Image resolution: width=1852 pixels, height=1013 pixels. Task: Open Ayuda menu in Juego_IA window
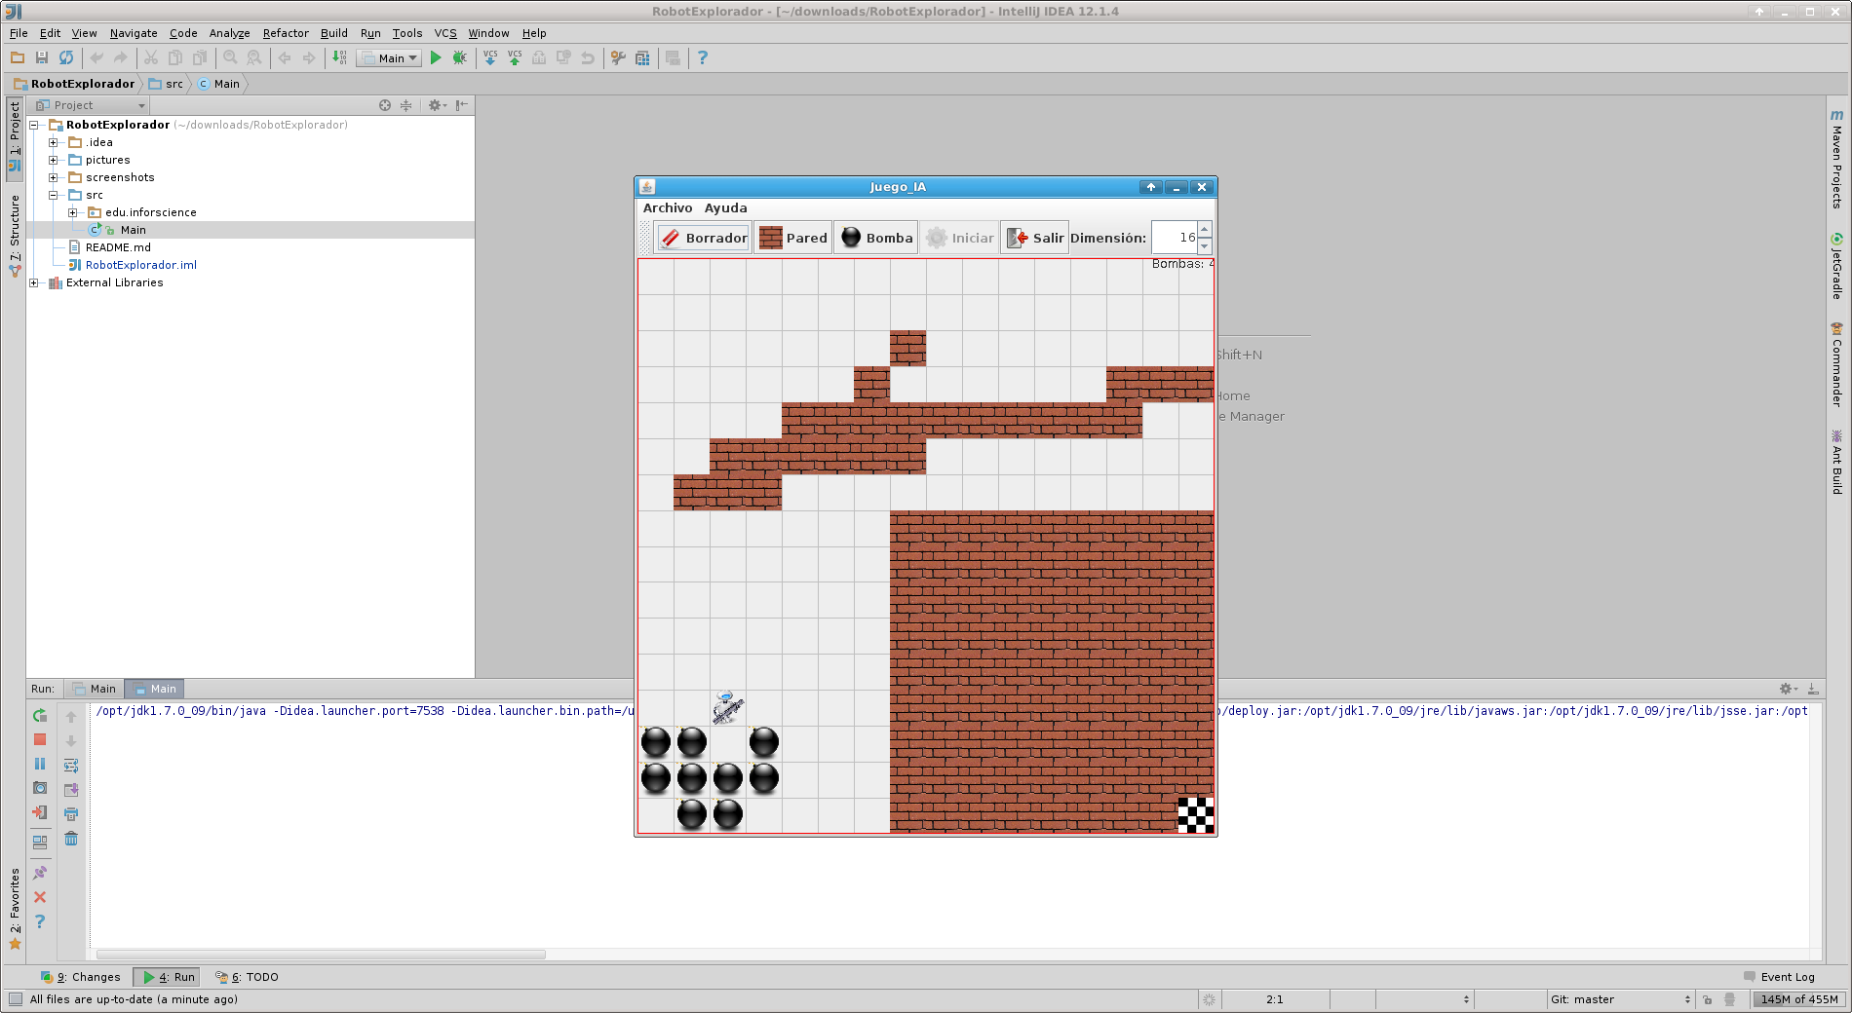coord(726,208)
